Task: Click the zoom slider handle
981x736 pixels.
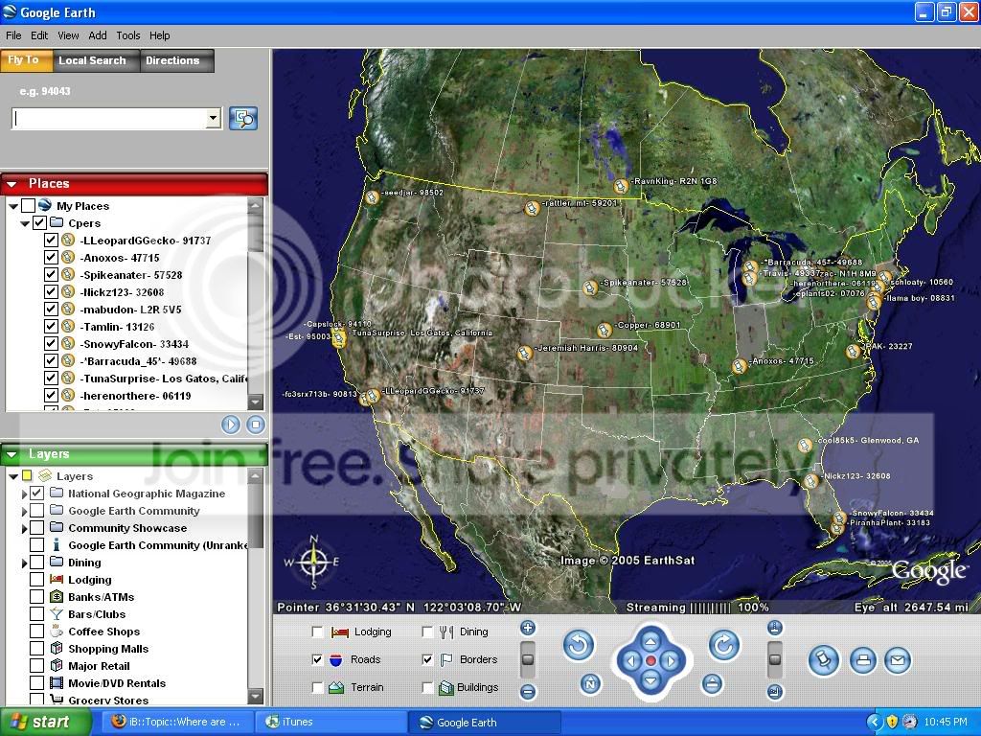Action: [528, 659]
